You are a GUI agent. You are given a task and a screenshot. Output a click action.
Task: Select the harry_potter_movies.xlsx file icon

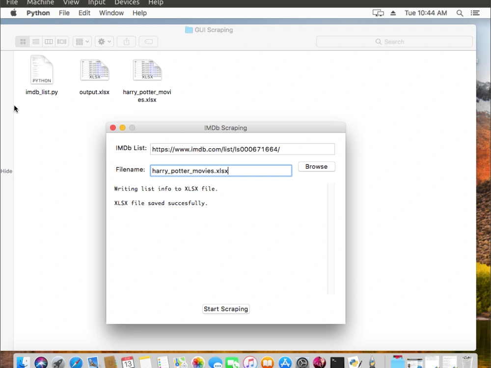coord(147,70)
